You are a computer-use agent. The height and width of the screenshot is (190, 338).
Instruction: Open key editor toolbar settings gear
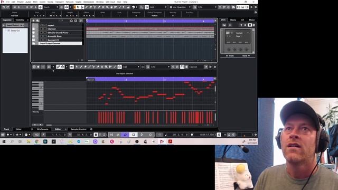click(215, 67)
